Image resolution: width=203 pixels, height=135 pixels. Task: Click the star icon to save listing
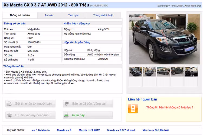(x=9, y=115)
